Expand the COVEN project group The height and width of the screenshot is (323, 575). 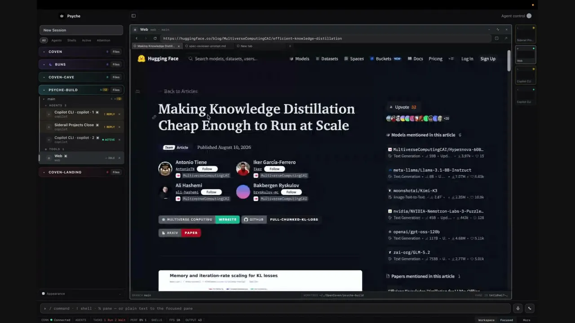click(44, 52)
